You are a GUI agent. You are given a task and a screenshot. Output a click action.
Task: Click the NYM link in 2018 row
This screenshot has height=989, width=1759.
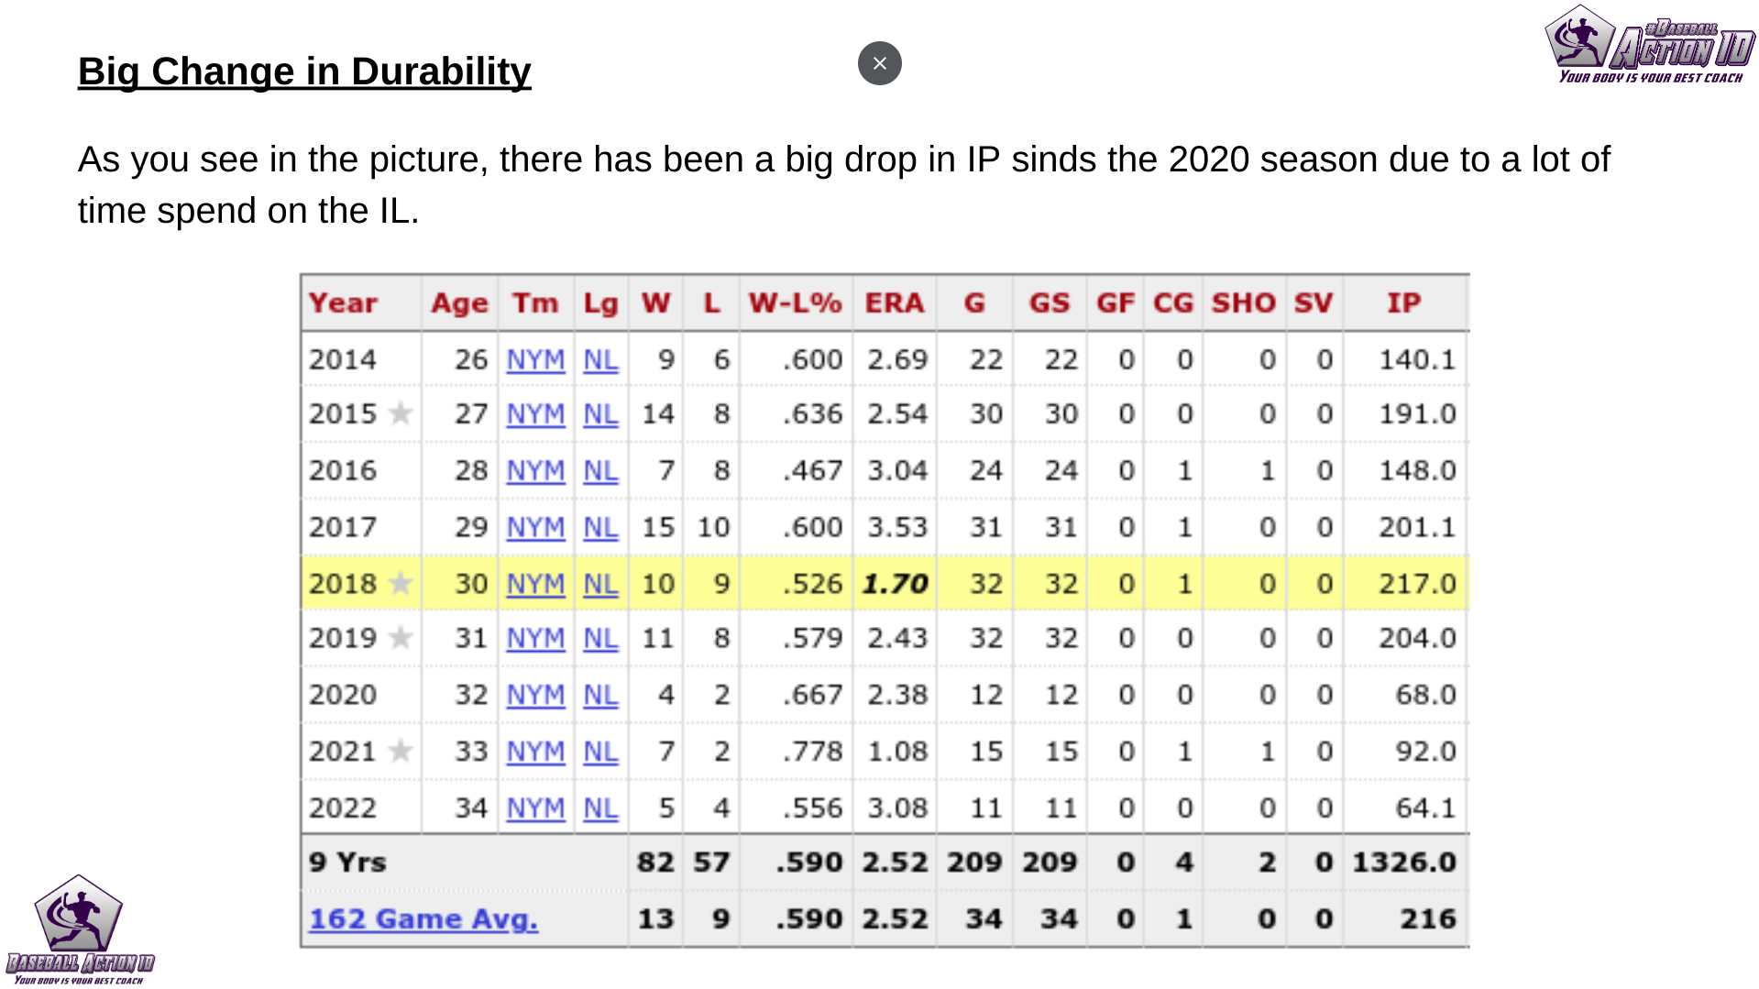(535, 584)
